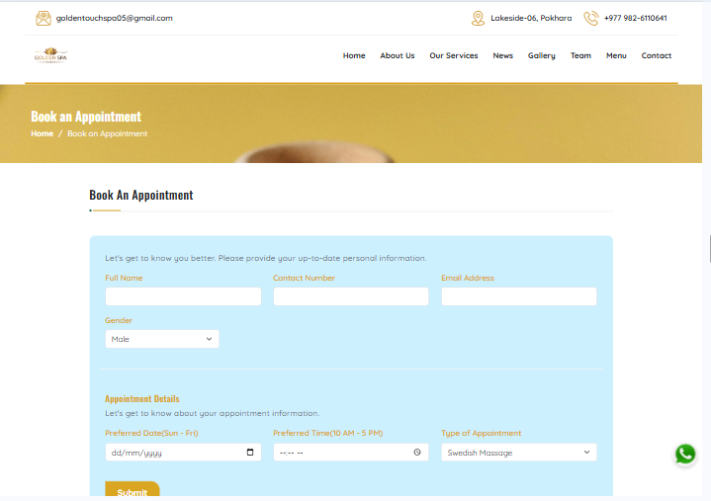The width and height of the screenshot is (711, 501).
Task: Open the WhatsApp chat icon
Action: 685,454
